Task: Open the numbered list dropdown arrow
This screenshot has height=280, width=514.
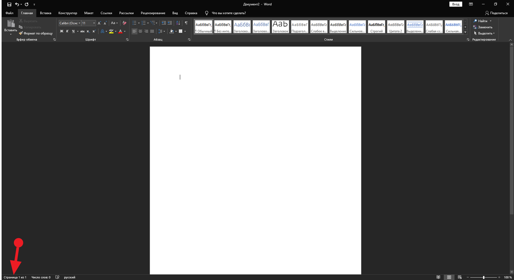Action: [x=148, y=23]
